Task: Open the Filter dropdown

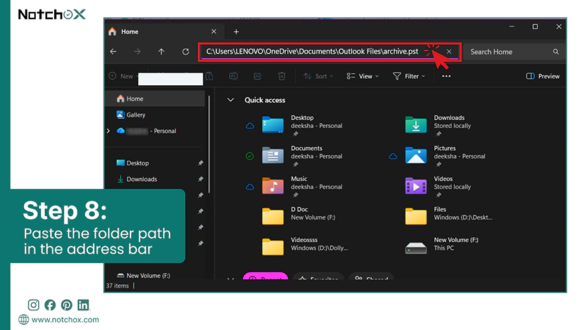Action: [x=409, y=76]
